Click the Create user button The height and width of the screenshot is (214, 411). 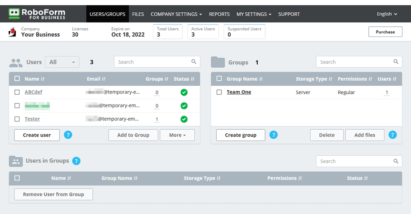pyautogui.click(x=37, y=135)
